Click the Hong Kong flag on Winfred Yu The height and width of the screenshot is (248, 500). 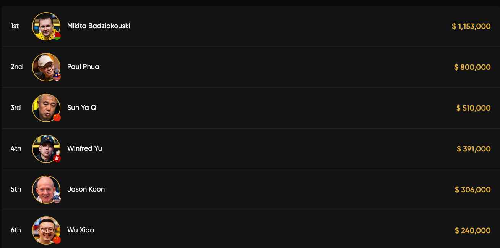point(57,158)
